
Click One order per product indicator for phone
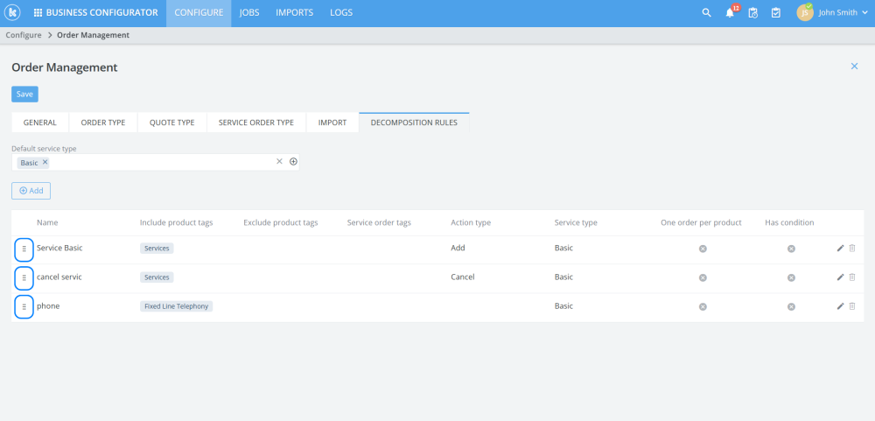click(x=703, y=306)
